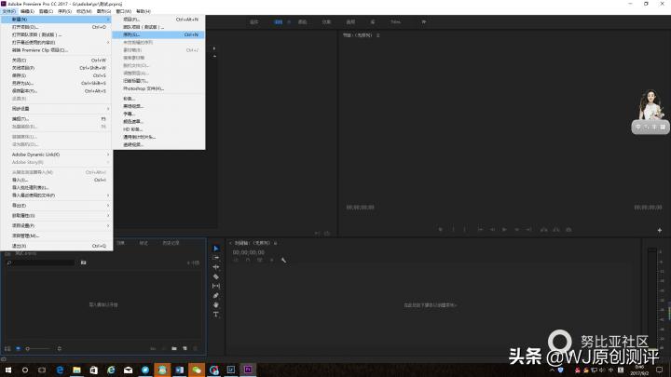
Task: Select the Selection tool arrow
Action: tap(216, 248)
